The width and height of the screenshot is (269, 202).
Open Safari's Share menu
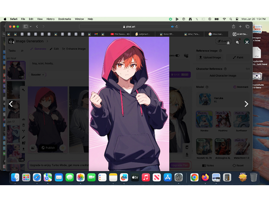coord(234,26)
